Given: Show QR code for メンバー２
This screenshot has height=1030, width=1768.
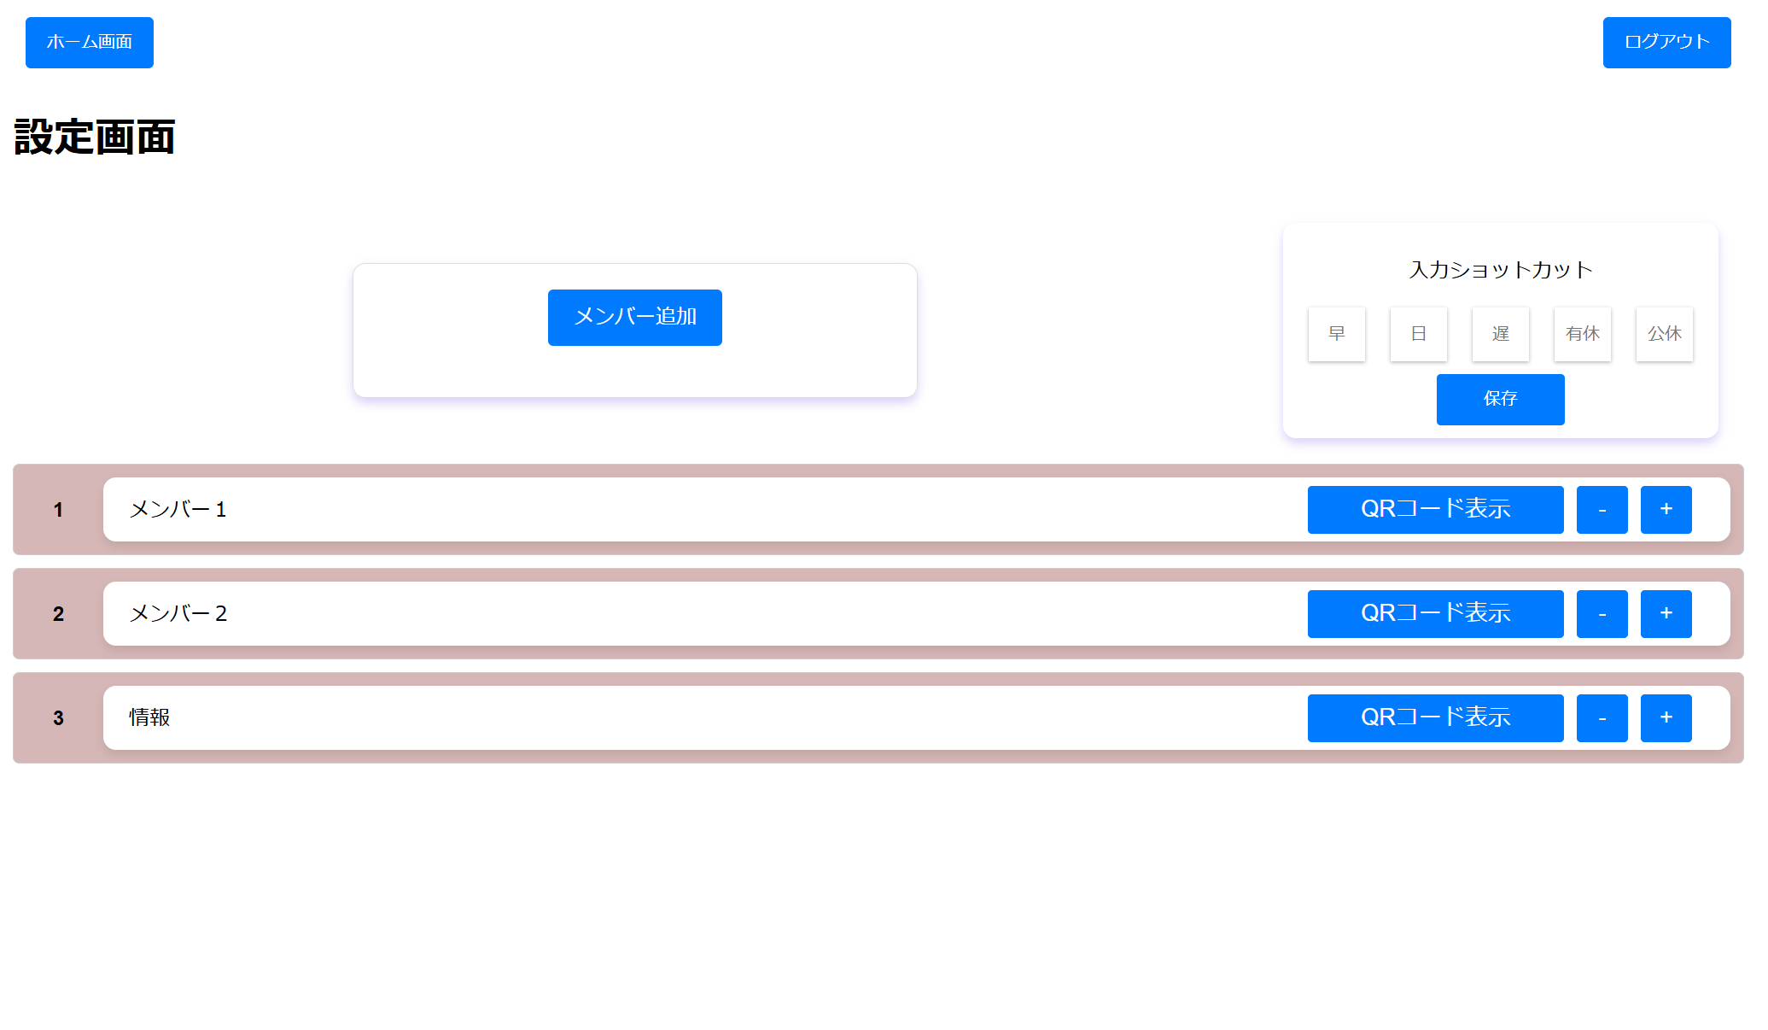Looking at the screenshot, I should [1435, 614].
